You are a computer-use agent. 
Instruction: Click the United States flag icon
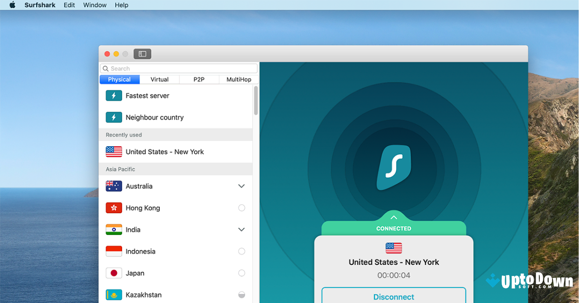[114, 151]
